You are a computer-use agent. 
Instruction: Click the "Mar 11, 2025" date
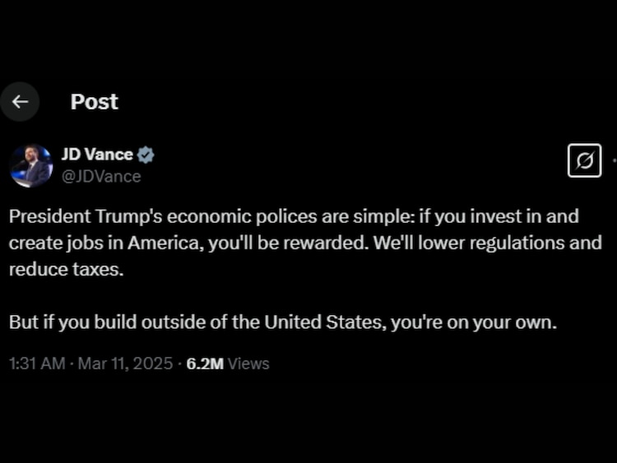(x=125, y=363)
